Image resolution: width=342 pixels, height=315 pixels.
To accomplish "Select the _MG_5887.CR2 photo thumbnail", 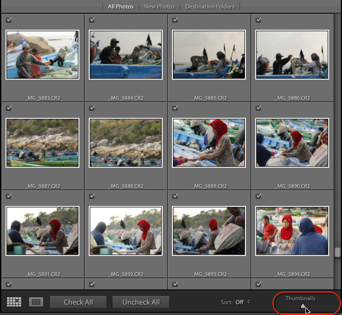I will click(x=42, y=143).
